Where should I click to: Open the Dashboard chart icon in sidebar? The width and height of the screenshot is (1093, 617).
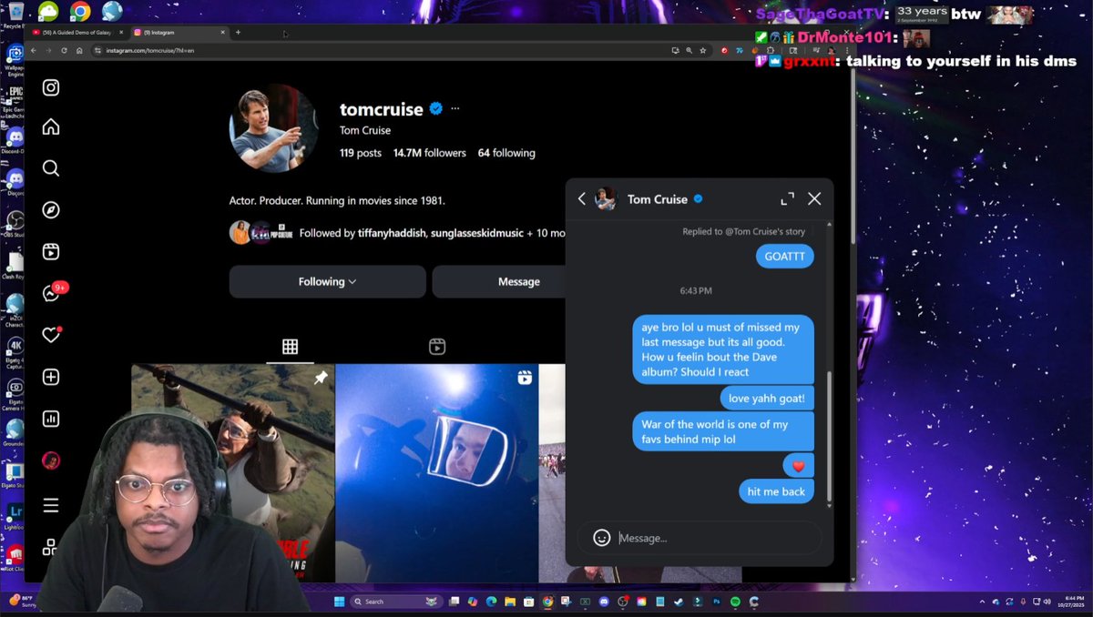(x=51, y=419)
